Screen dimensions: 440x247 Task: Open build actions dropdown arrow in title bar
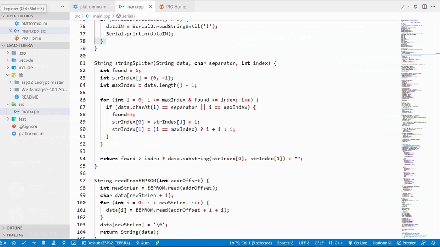tap(408, 7)
